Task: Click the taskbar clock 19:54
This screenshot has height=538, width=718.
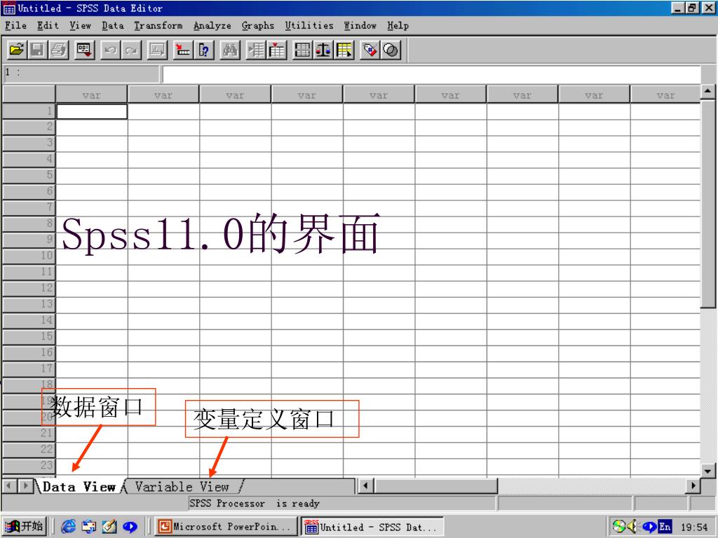Action: pyautogui.click(x=694, y=527)
